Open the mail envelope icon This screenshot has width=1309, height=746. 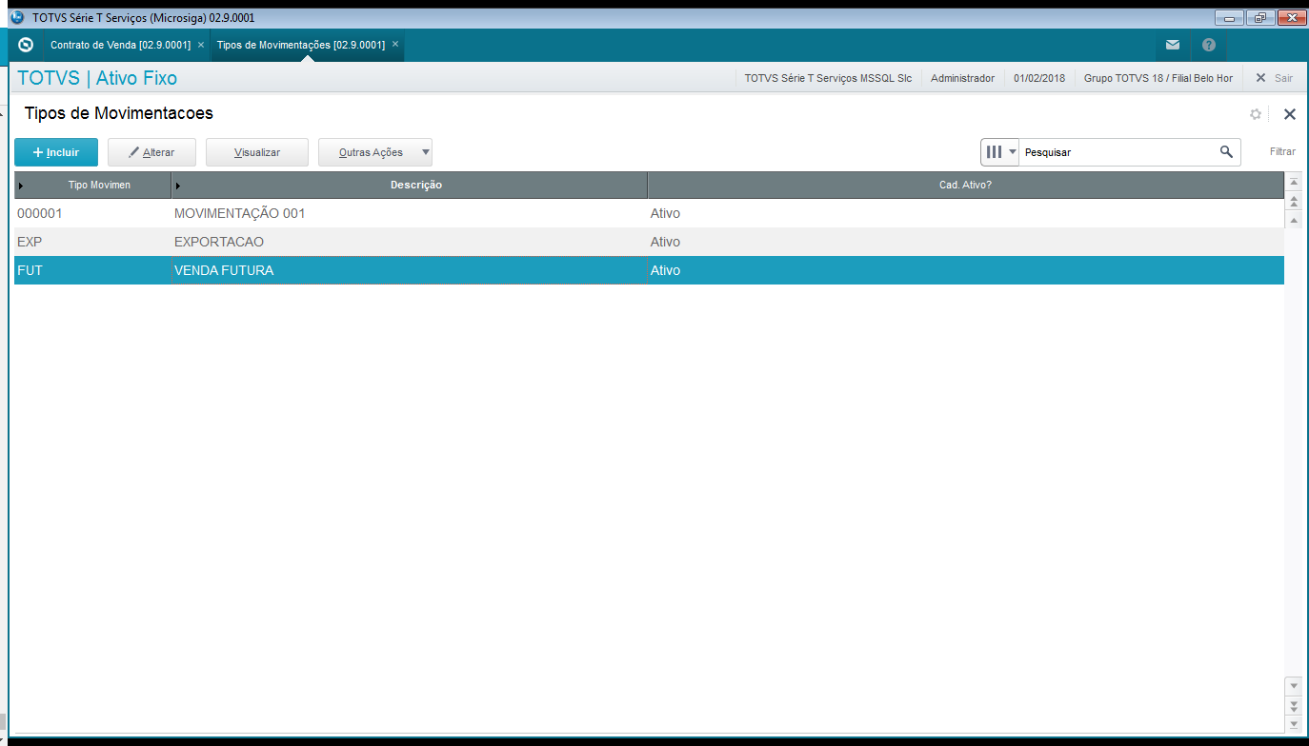(x=1173, y=45)
